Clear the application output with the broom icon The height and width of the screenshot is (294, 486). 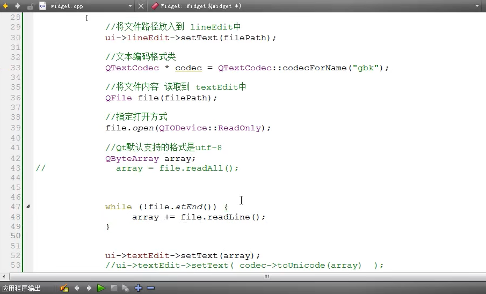pos(64,288)
